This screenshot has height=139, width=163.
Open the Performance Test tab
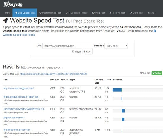pos(50,13)
